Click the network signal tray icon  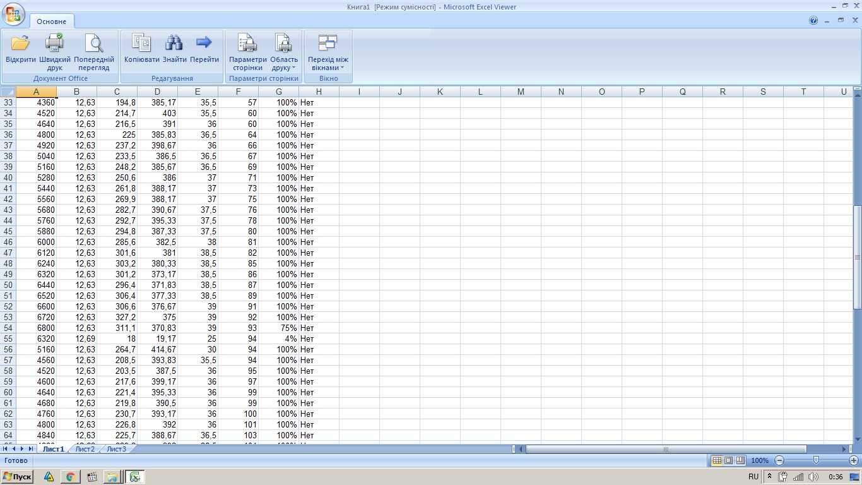(x=798, y=477)
